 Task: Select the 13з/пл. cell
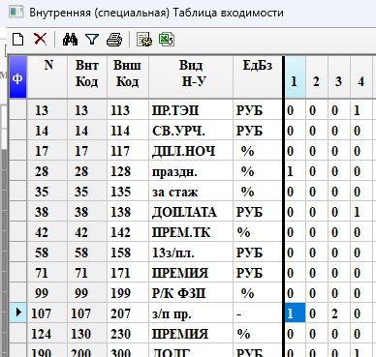click(x=191, y=253)
